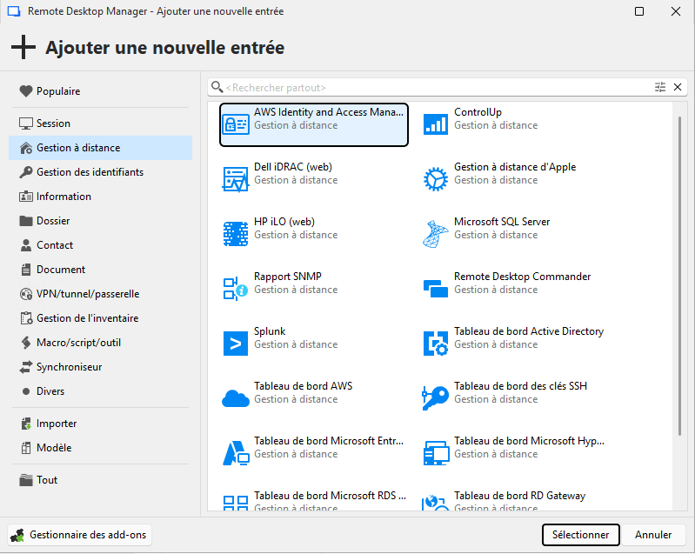Select the Tableau de bord RD Gateway icon
Screen dimensions: 695x554
(435, 503)
